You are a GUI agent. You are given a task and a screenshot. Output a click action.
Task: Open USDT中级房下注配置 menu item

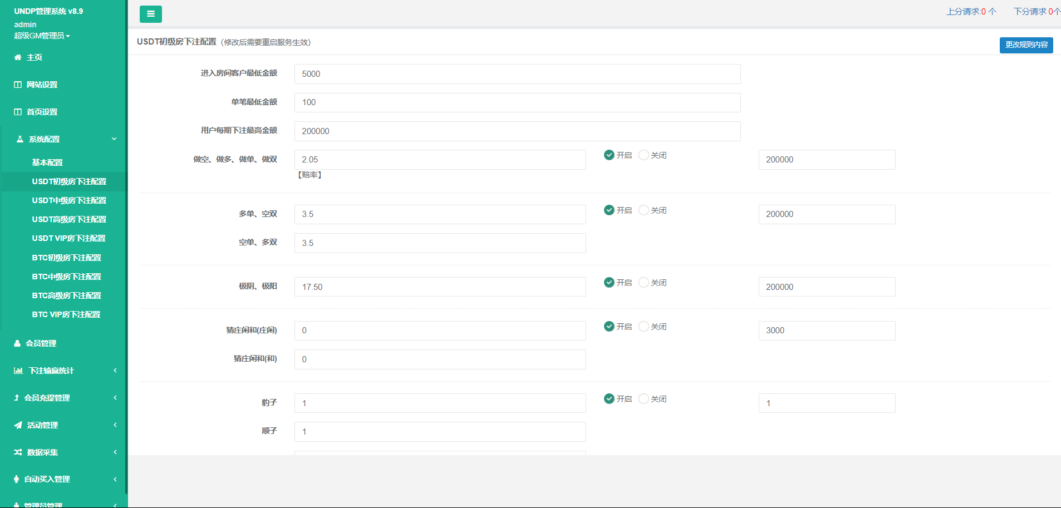pos(69,200)
